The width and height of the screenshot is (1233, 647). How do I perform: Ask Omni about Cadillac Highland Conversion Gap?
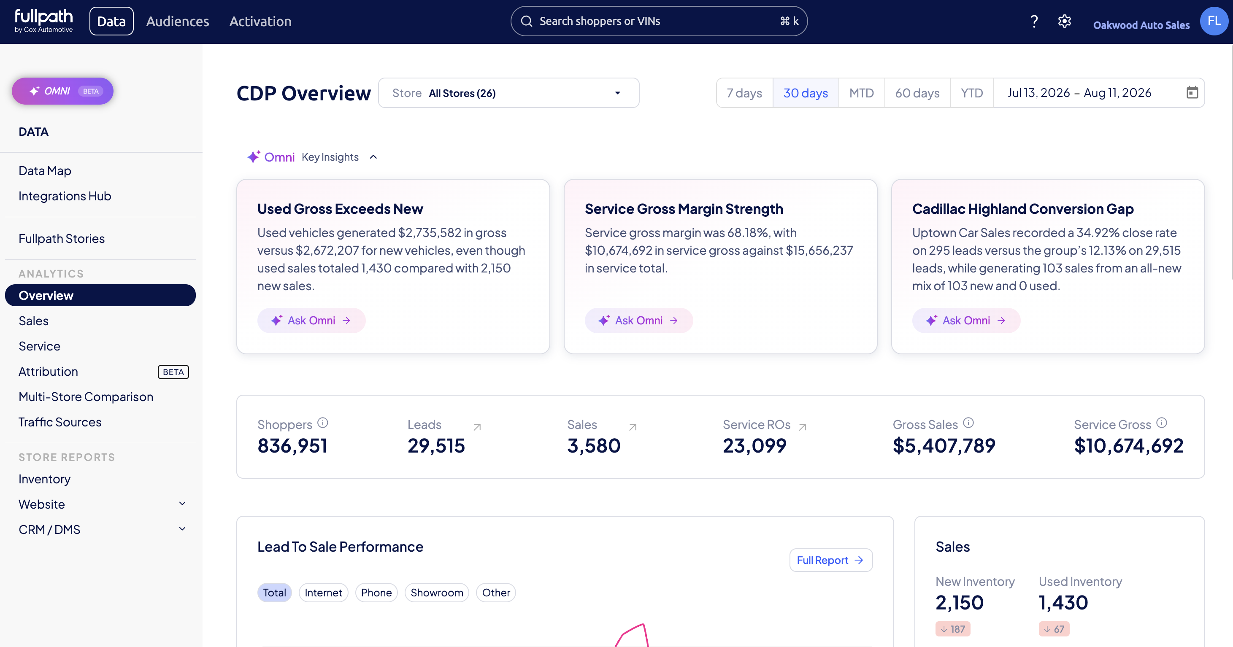[x=966, y=320]
